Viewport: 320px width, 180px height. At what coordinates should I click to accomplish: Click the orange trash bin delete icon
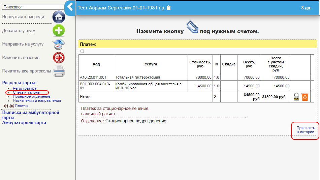(x=305, y=97)
